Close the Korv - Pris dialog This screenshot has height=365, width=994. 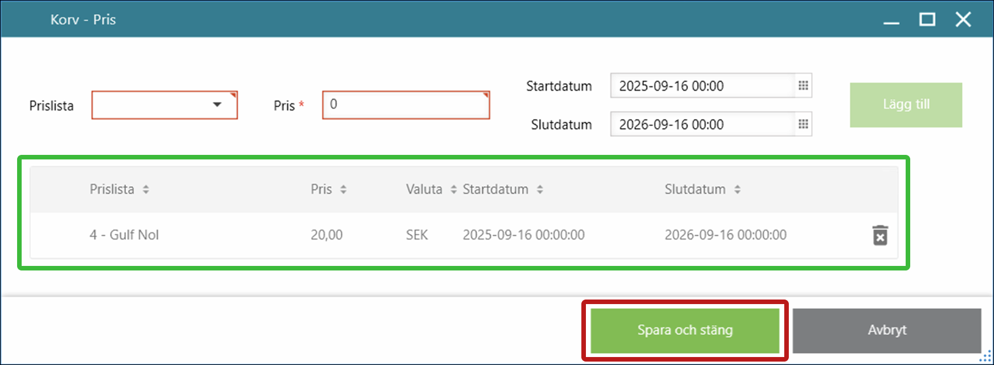pos(963,19)
